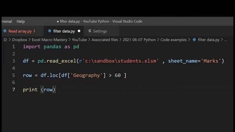
Task: Open the Dropbox breadcrumb folder
Action: coord(19,40)
